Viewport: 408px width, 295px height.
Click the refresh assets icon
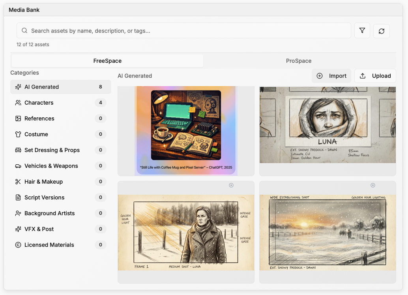(382, 31)
